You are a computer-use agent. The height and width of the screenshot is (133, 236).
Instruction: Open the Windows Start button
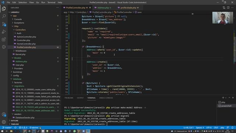tap(2, 131)
